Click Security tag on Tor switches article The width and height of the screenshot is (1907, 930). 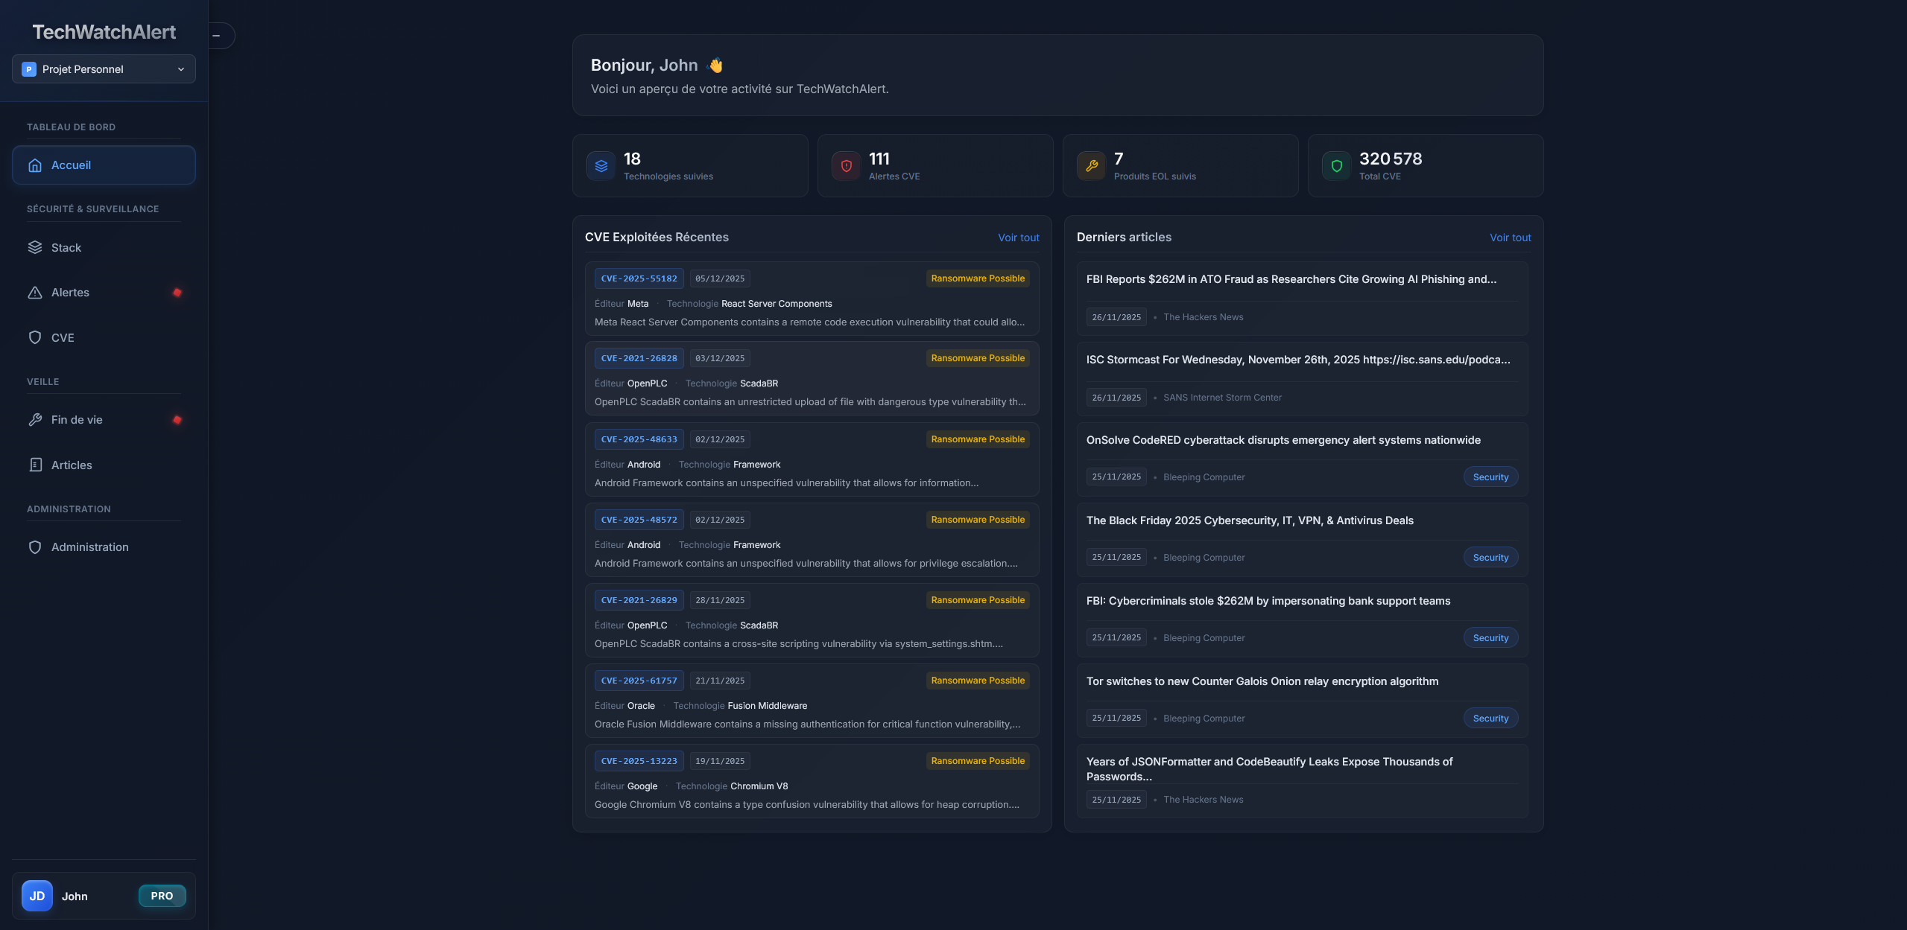1490,719
